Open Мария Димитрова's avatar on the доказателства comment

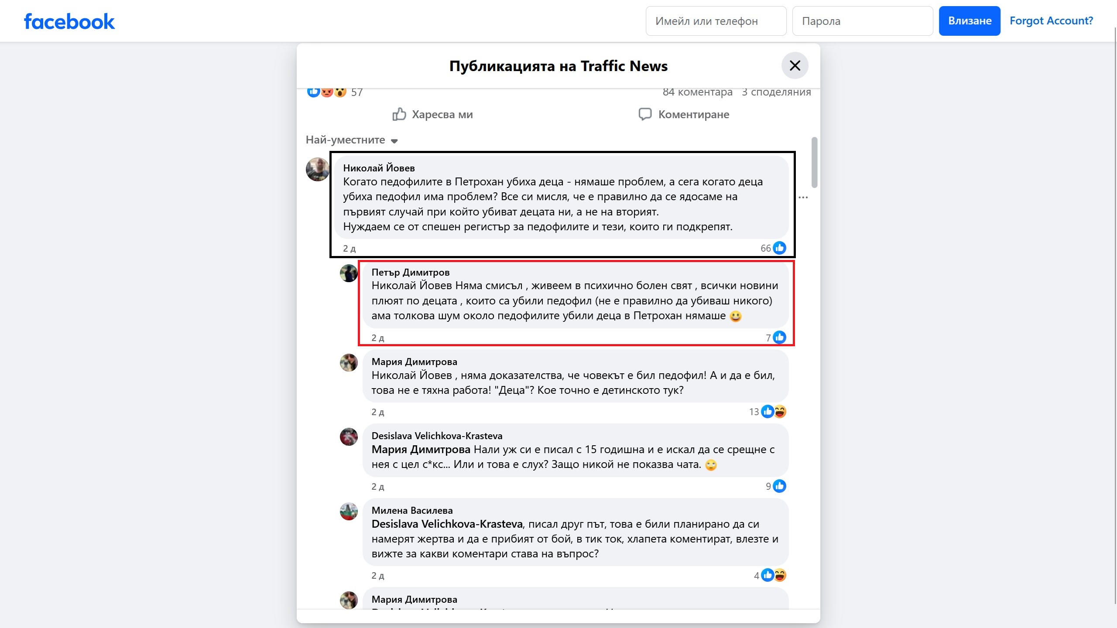point(349,363)
